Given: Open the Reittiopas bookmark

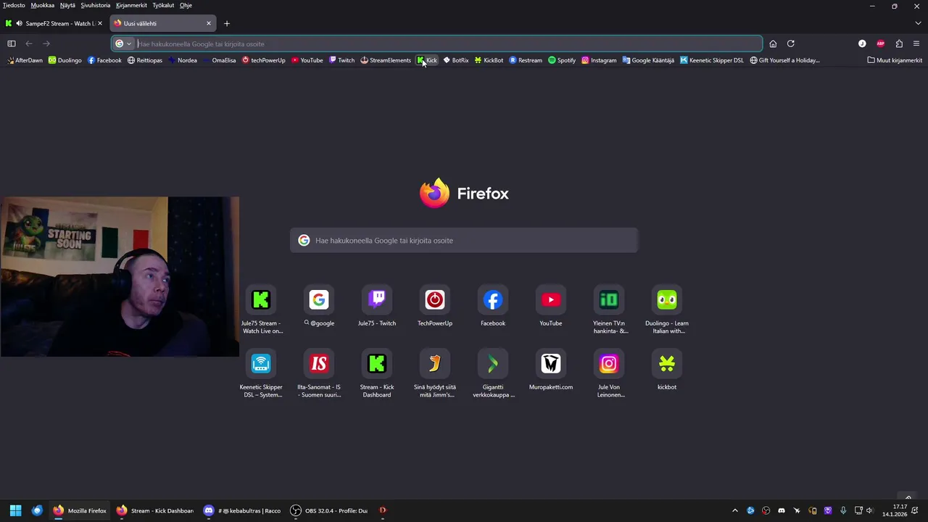Looking at the screenshot, I should pyautogui.click(x=145, y=60).
